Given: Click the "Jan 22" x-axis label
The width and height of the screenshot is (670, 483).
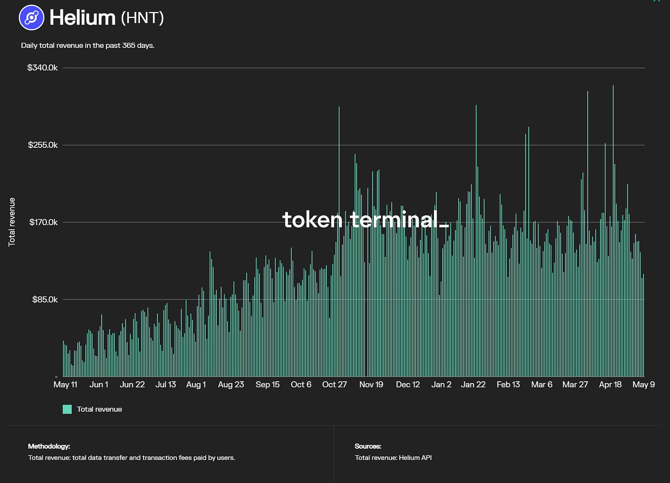Looking at the screenshot, I should [473, 384].
